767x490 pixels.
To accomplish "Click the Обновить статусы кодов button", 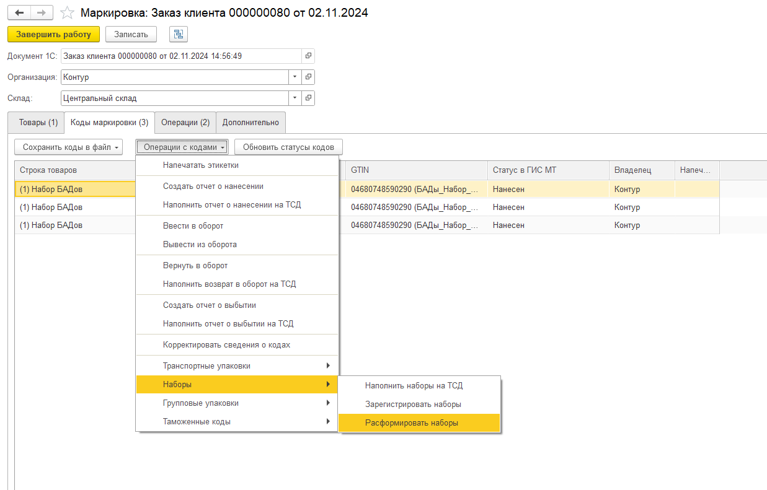I will click(288, 147).
